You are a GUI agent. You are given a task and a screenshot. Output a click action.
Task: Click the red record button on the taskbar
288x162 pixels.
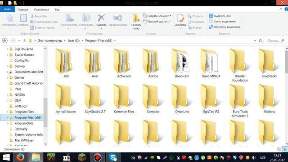click(97, 157)
